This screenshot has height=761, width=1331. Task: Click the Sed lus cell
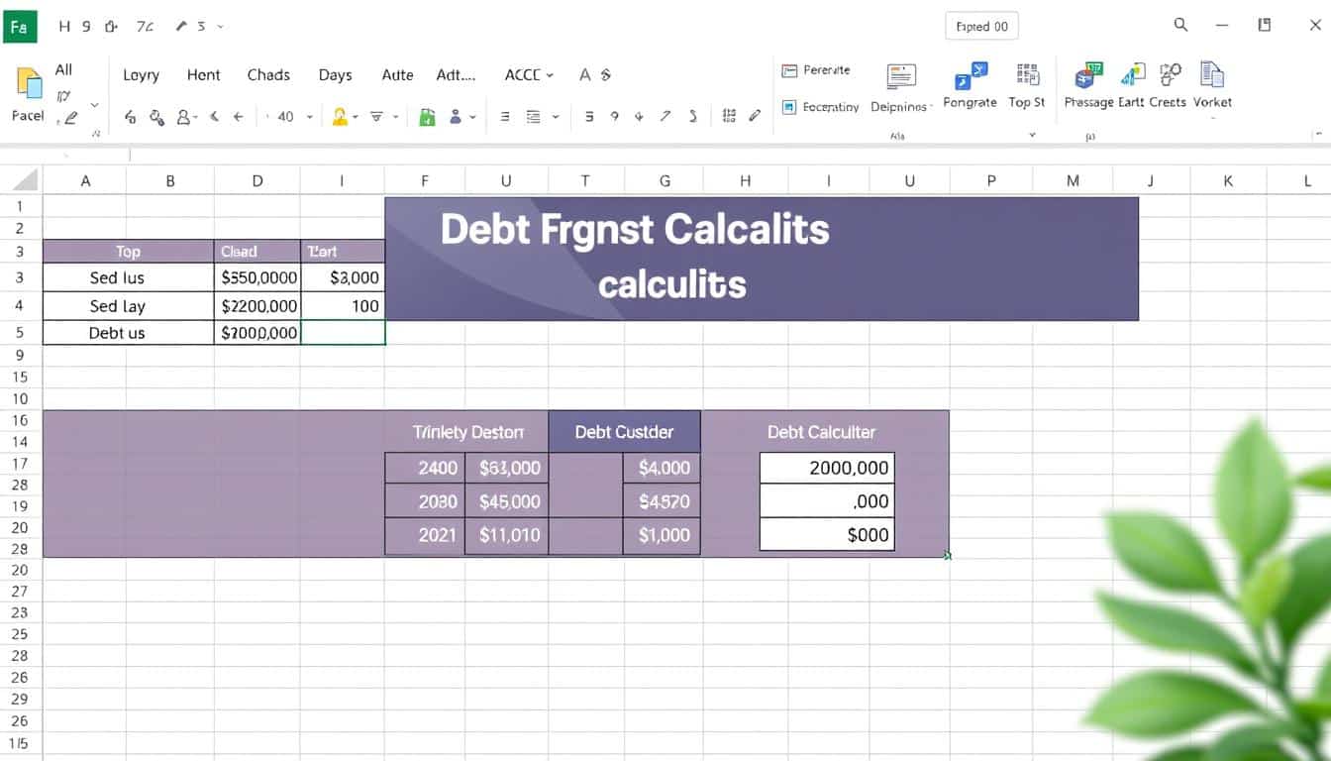click(129, 278)
